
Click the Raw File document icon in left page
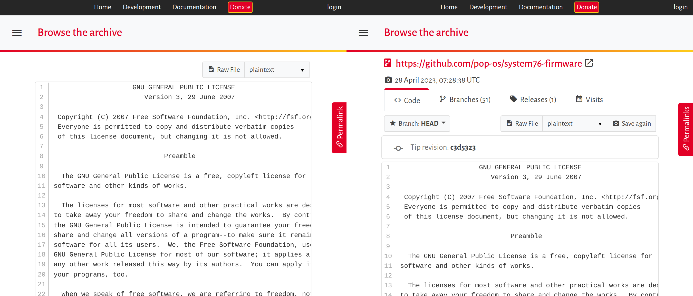tap(211, 69)
